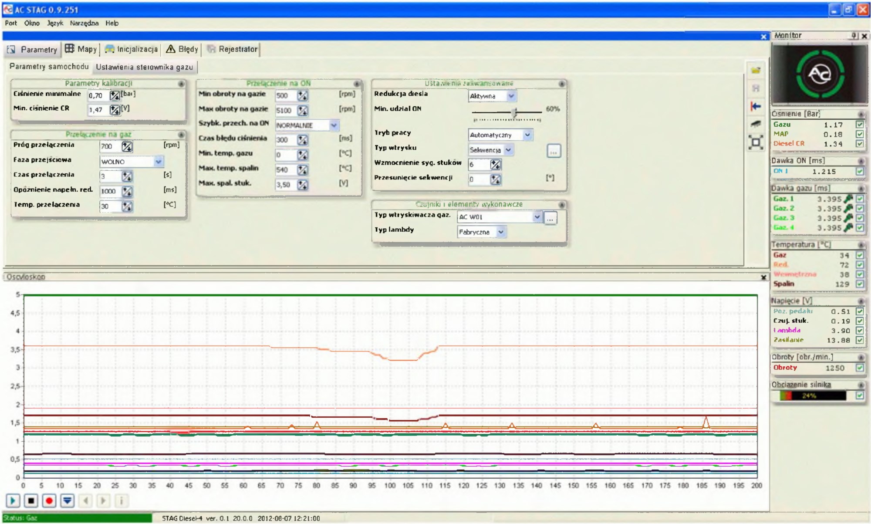Switch to Ustawienia sterownika gazu subtab

(144, 67)
